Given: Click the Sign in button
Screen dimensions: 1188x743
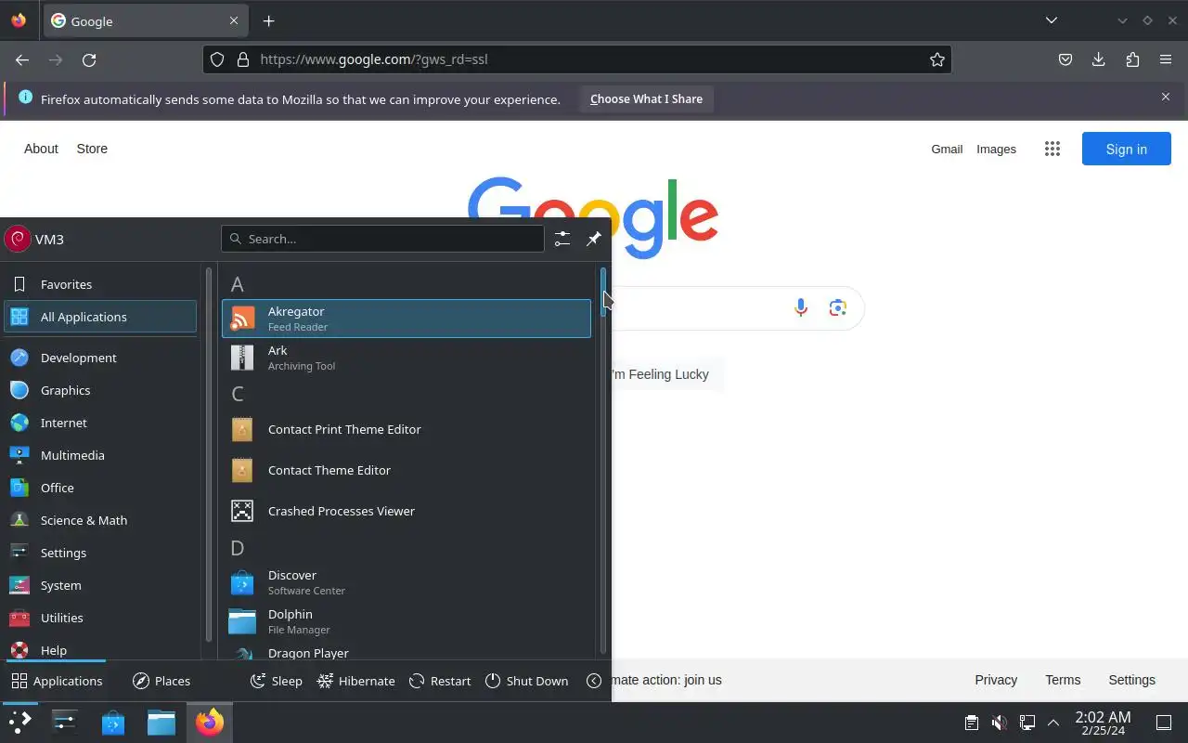Looking at the screenshot, I should [1127, 149].
